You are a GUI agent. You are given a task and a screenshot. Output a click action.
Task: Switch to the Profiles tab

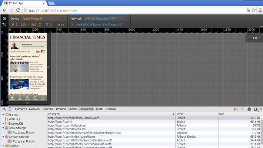[x=73, y=109]
